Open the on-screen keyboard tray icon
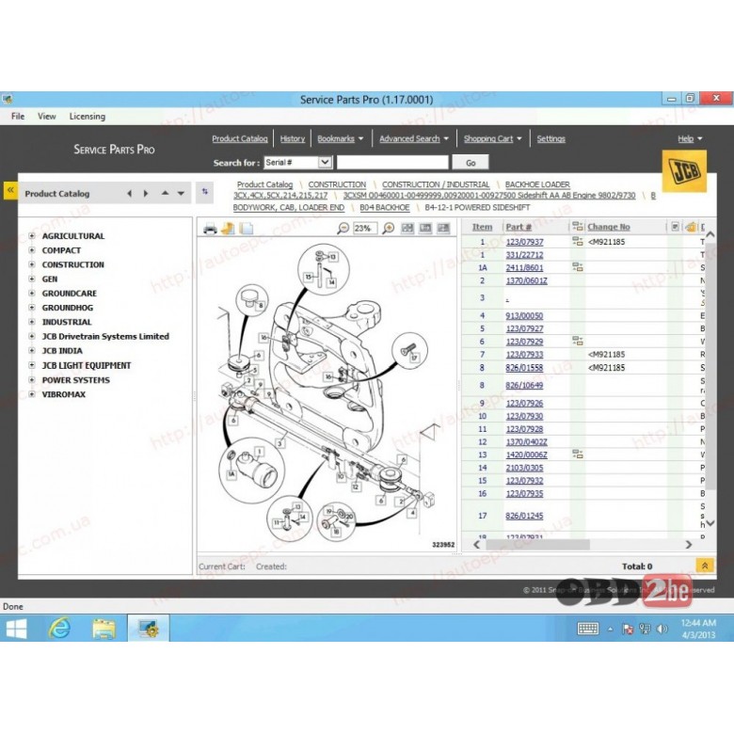Image resolution: width=734 pixels, height=734 pixels. tap(587, 629)
